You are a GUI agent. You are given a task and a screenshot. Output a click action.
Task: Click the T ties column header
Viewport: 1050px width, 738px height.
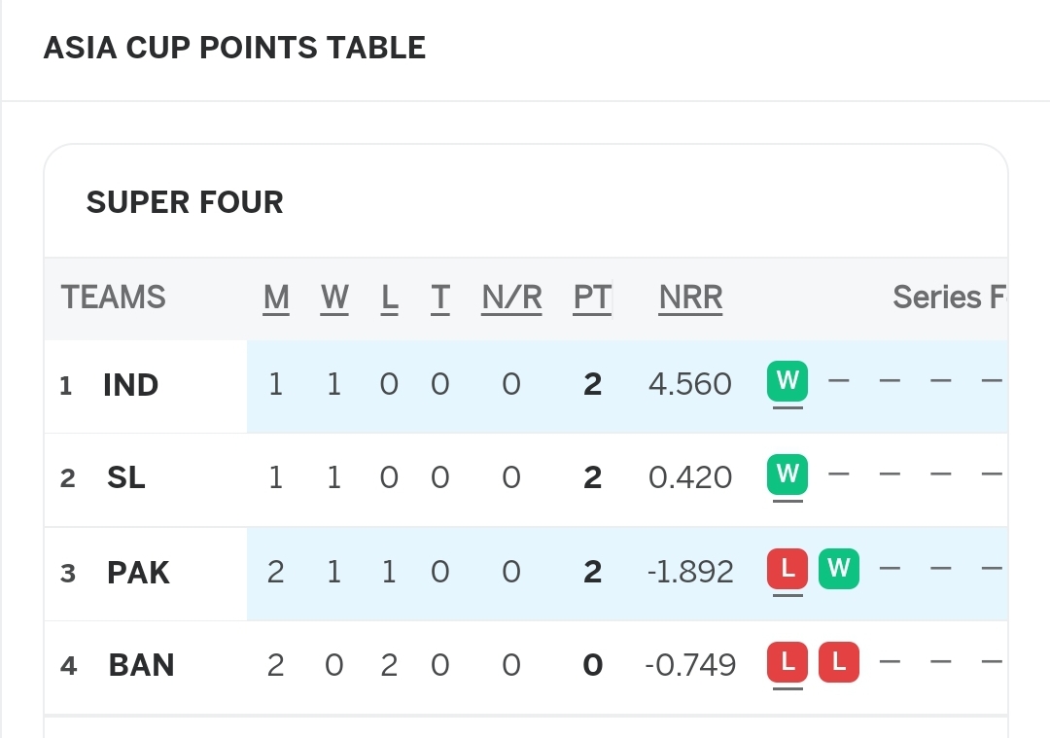tap(440, 298)
